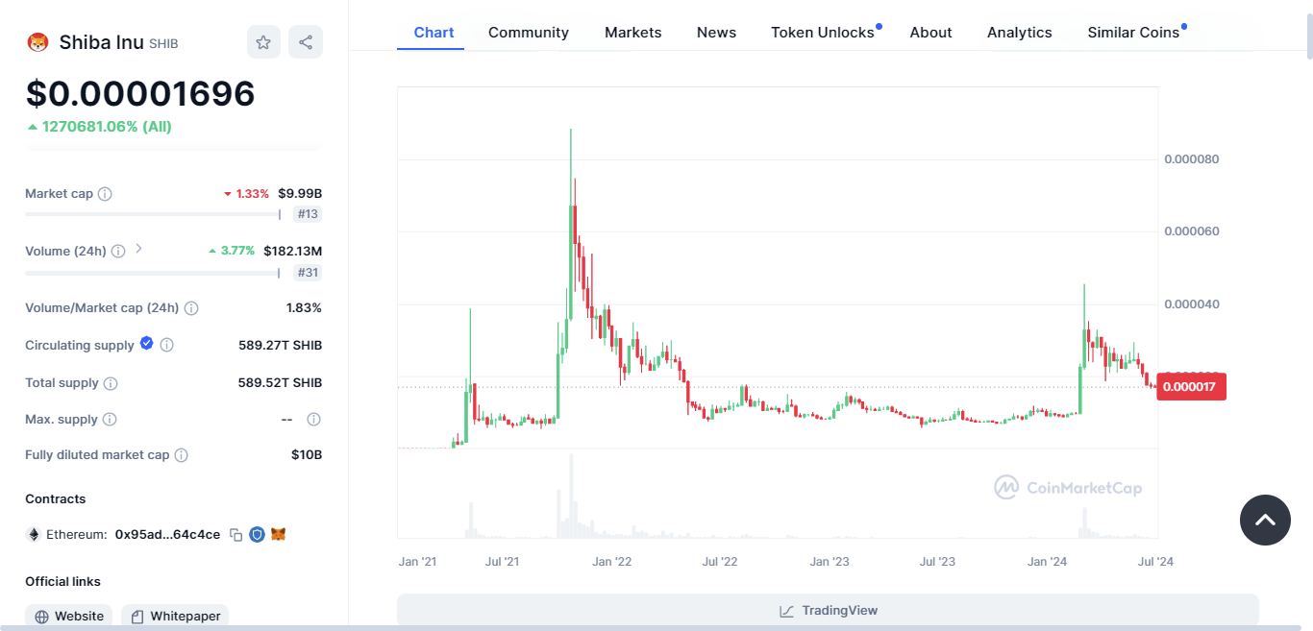Click the 0.000080 price axis label

coord(1191,159)
